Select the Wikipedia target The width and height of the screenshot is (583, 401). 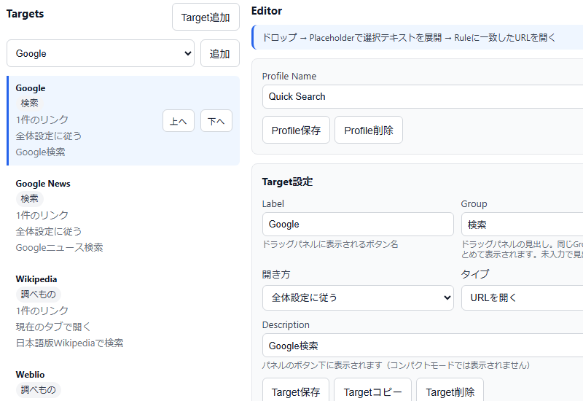pos(123,311)
